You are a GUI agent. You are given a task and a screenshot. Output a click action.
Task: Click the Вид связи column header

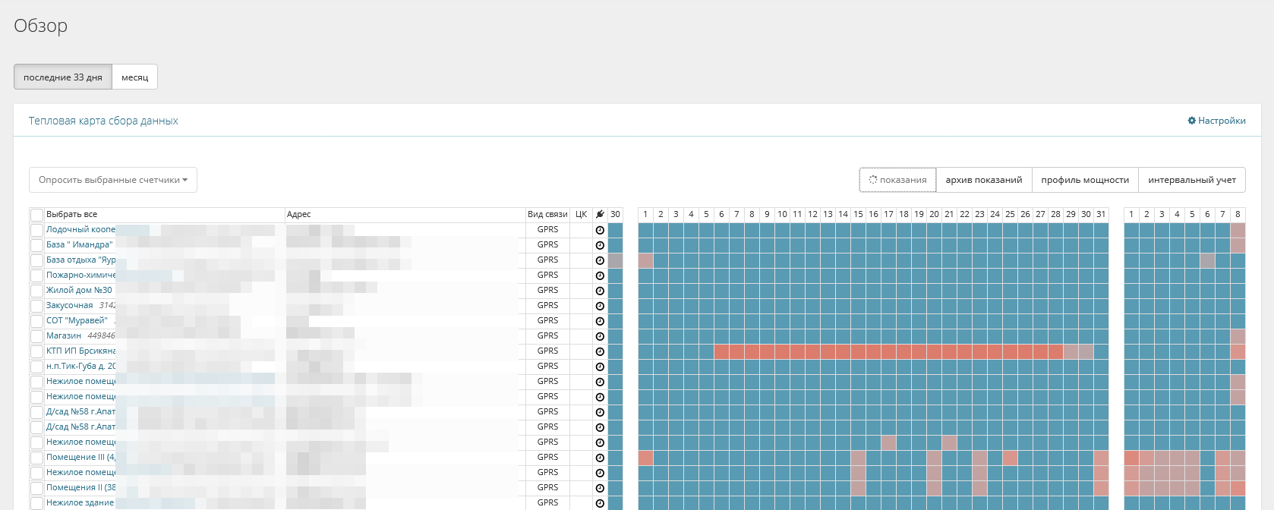[x=547, y=215]
